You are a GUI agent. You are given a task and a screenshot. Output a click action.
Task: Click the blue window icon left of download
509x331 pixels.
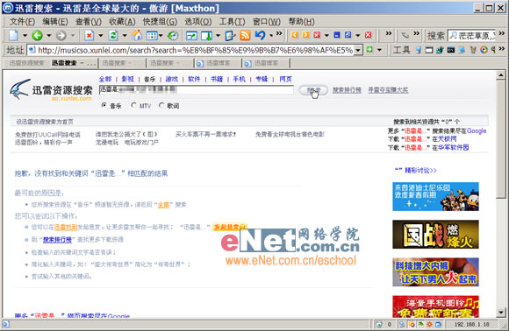click(191, 35)
